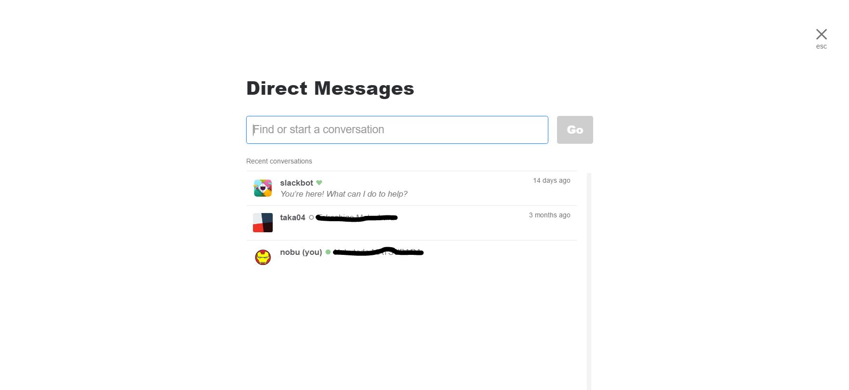Click the Recent conversations label

279,161
